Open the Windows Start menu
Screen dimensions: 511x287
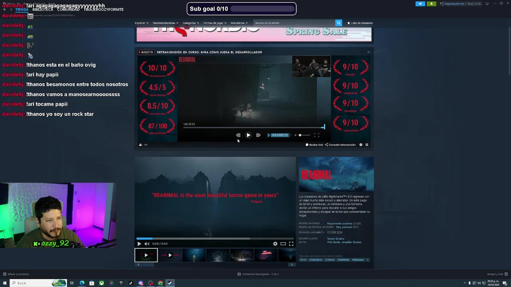[5, 283]
